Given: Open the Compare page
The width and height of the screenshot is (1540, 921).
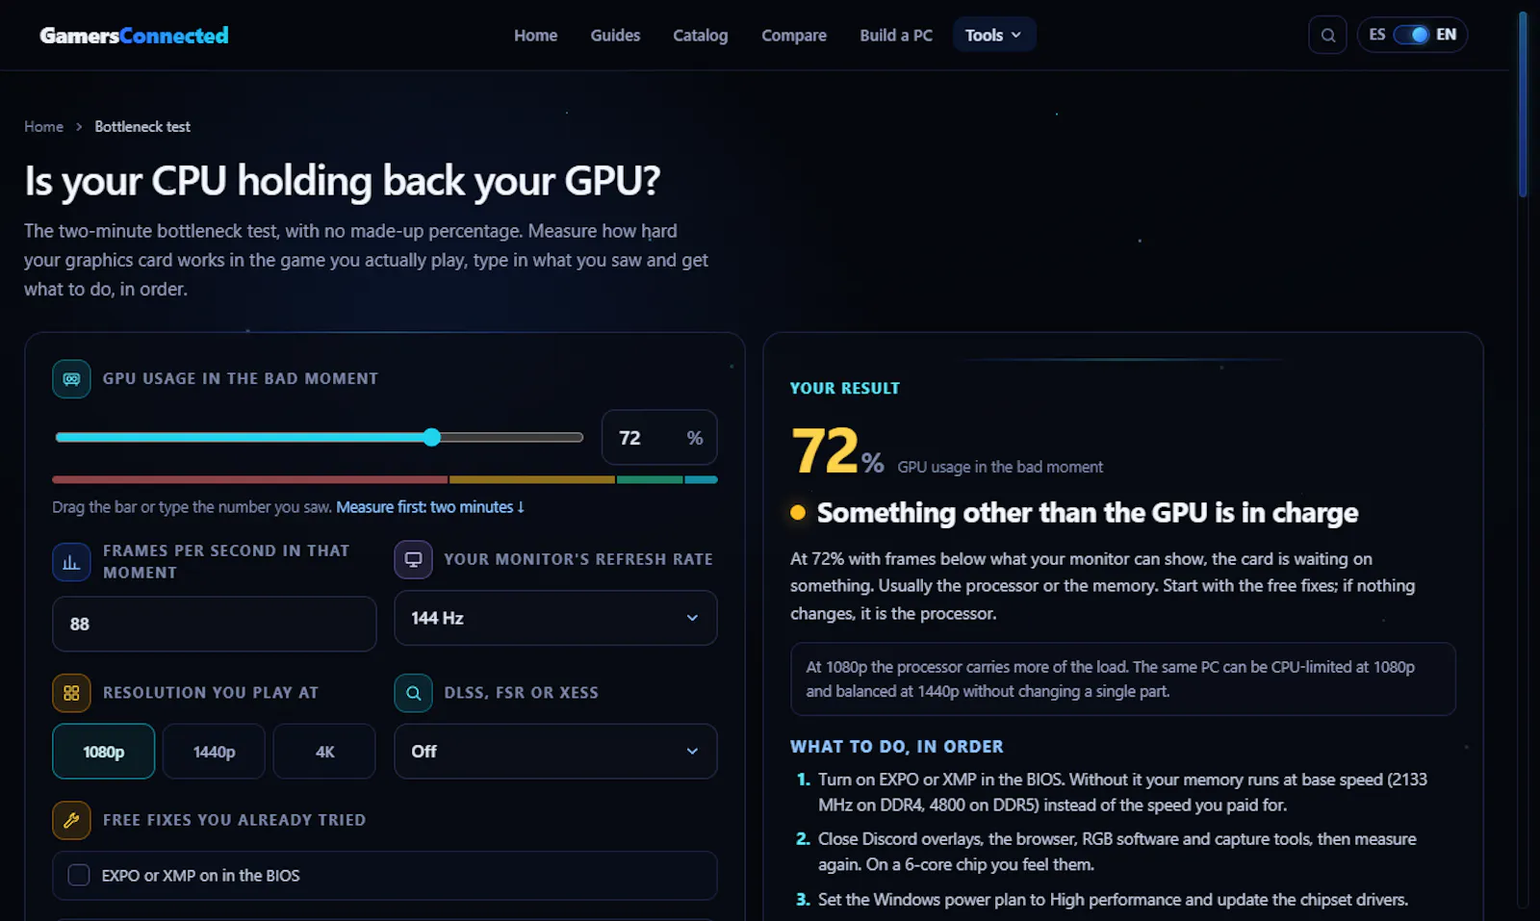Looking at the screenshot, I should tap(794, 36).
